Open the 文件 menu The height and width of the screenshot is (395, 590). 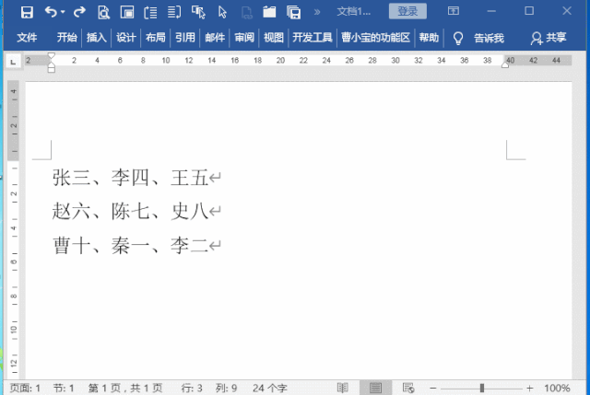pyautogui.click(x=27, y=38)
